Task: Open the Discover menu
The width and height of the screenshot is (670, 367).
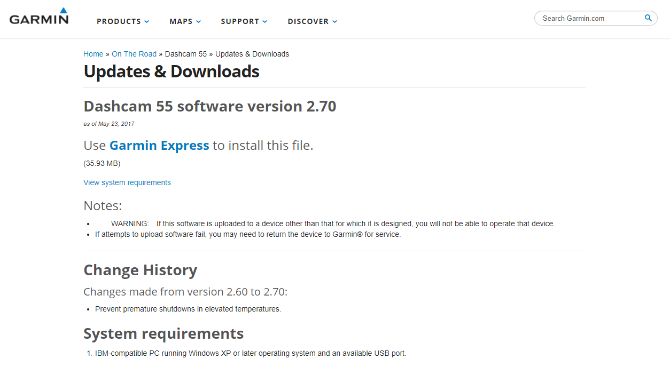Action: pyautogui.click(x=313, y=21)
